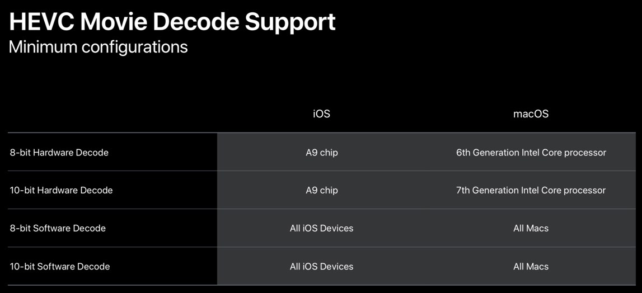
Task: Select the 8-bit Software Decode row label
Action: (x=58, y=228)
